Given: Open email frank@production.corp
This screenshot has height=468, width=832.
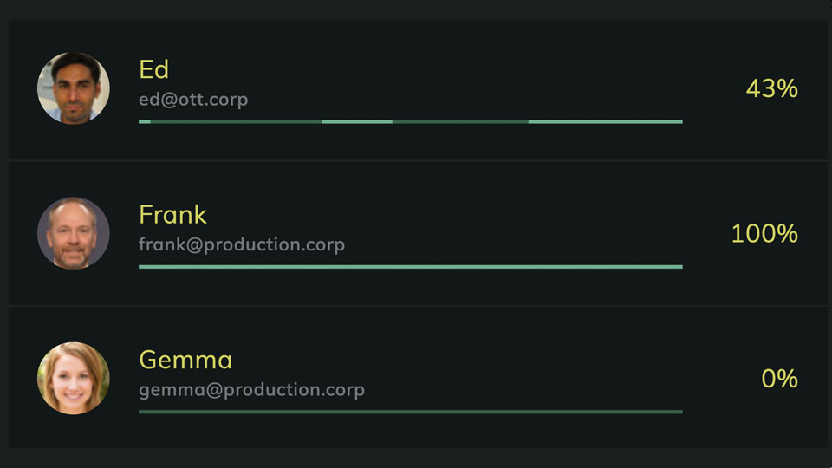Looking at the screenshot, I should pyautogui.click(x=242, y=244).
